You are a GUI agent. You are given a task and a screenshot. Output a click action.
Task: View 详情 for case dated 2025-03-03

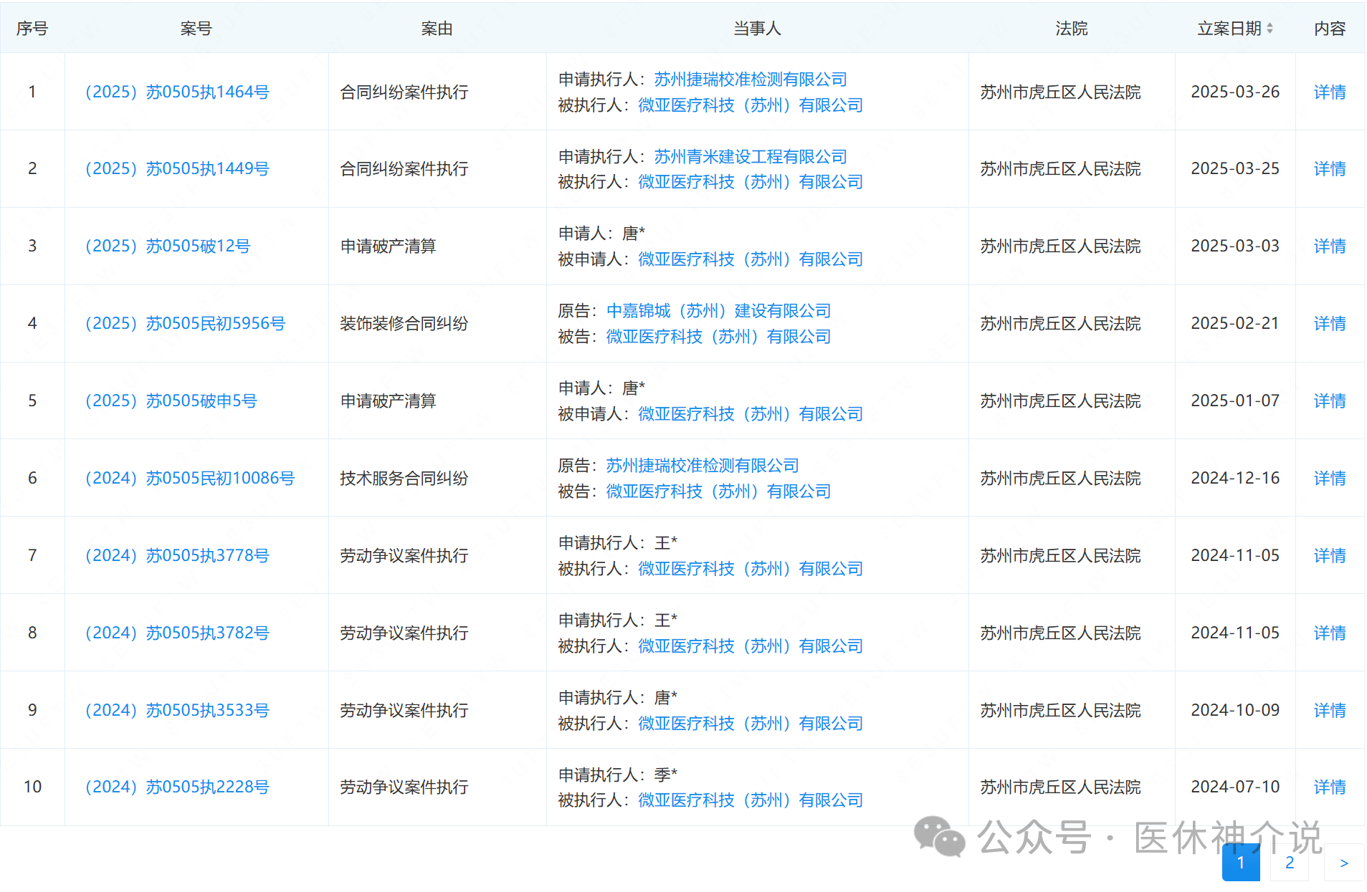point(1330,246)
